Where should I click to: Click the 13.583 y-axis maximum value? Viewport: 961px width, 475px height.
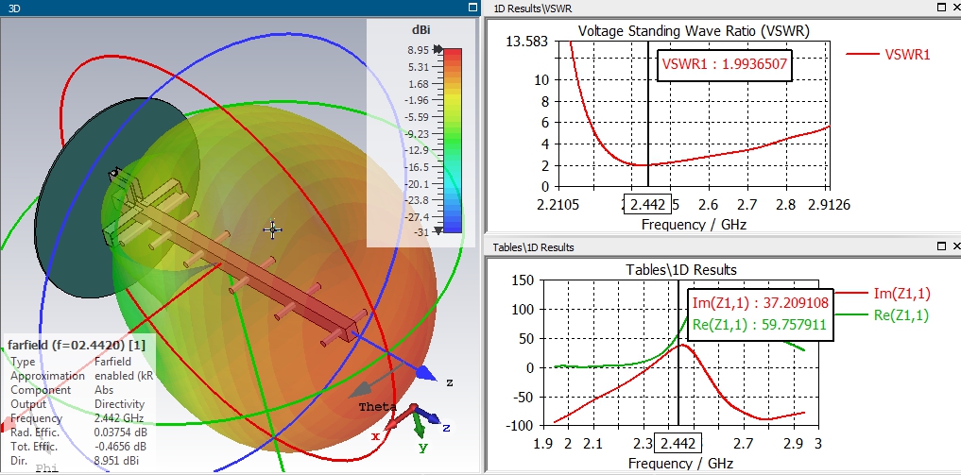point(527,42)
